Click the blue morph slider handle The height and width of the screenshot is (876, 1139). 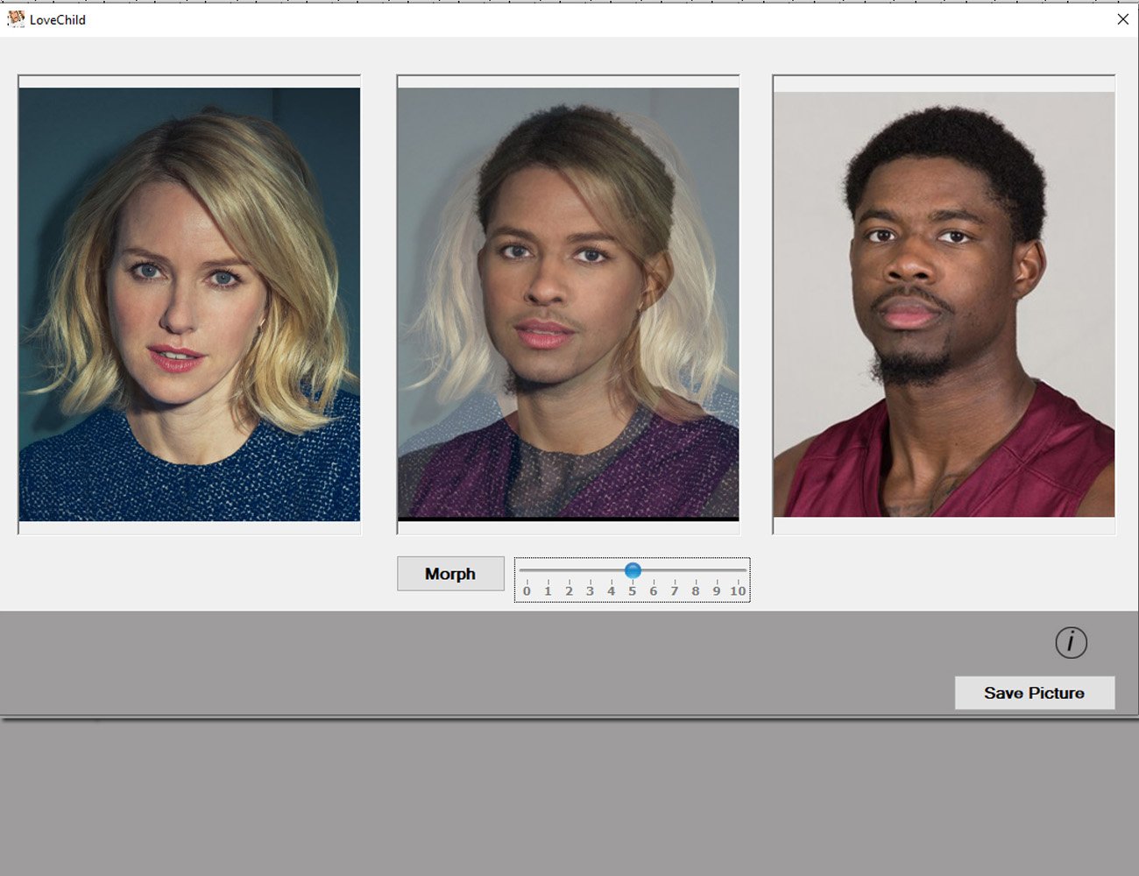pyautogui.click(x=633, y=571)
